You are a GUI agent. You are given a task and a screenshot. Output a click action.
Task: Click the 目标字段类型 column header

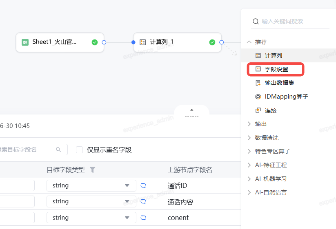click(66, 170)
